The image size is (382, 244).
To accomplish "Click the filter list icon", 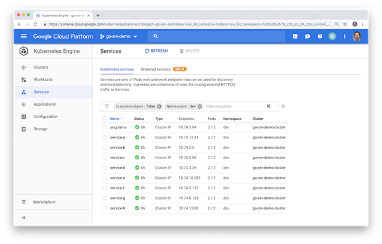I will [107, 106].
